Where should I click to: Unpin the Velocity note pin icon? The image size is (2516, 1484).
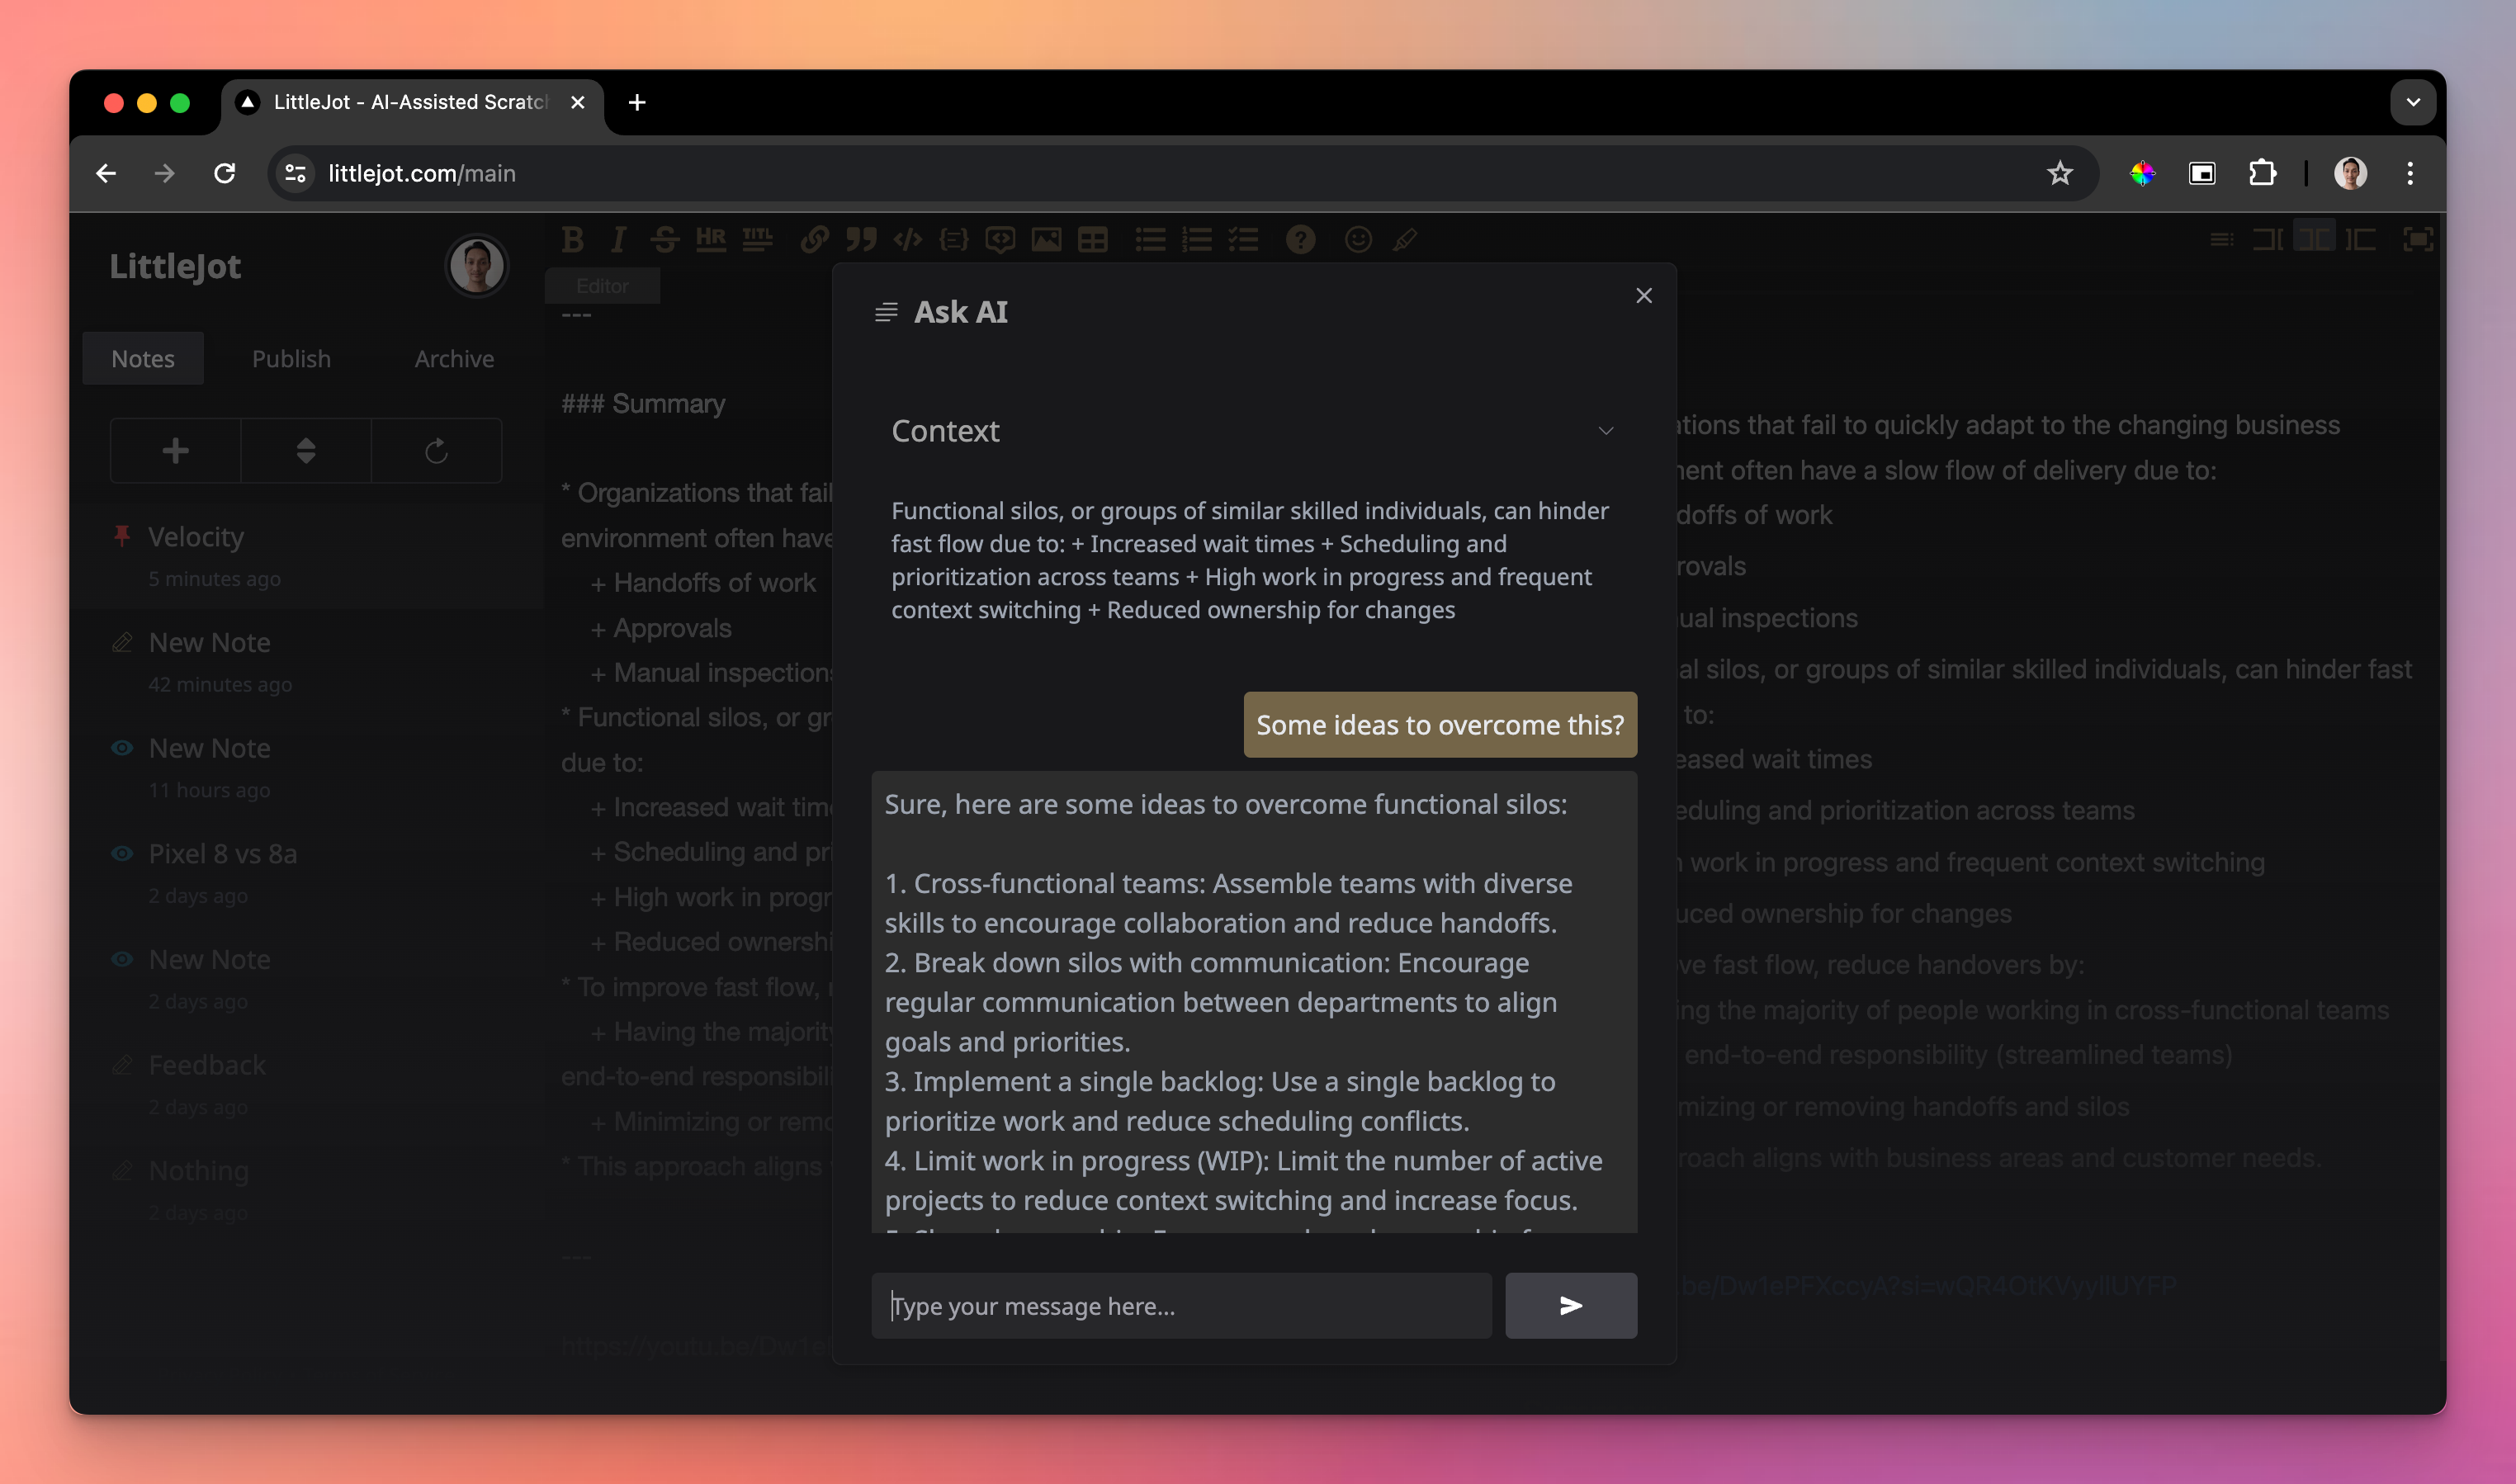[122, 536]
